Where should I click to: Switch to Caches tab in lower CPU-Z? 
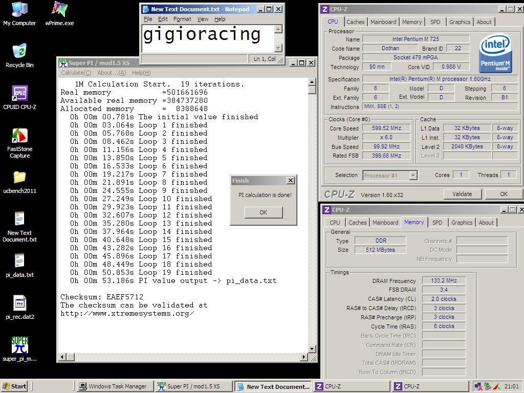[357, 223]
